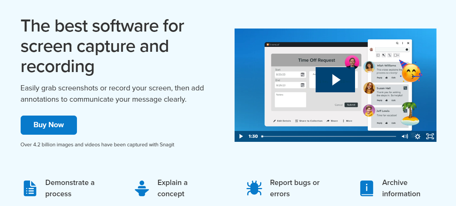Click the Explain a concept presenter icon
Image resolution: width=456 pixels, height=206 pixels.
point(142,188)
